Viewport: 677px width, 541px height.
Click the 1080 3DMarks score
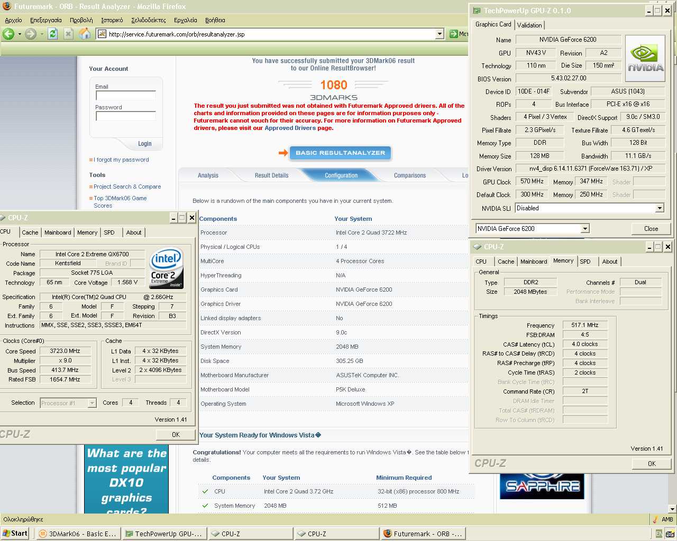(x=334, y=85)
